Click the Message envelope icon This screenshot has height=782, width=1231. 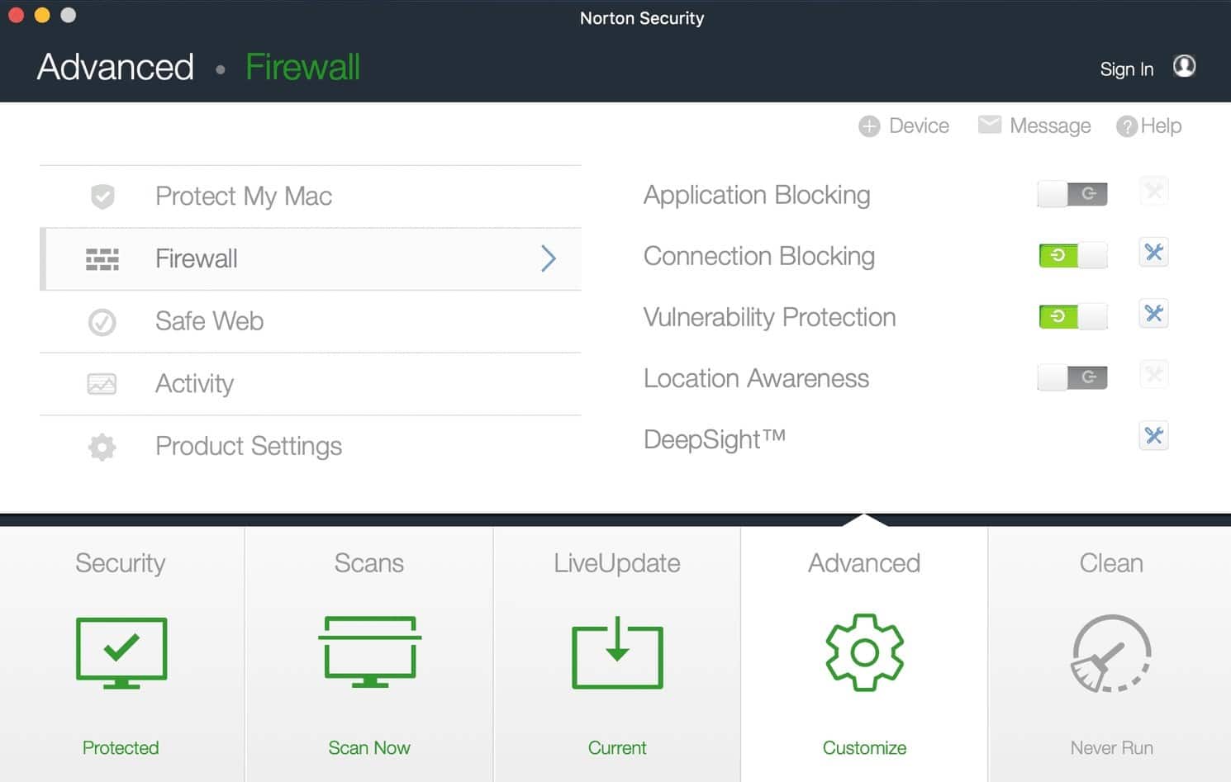[989, 125]
